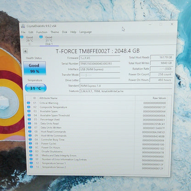Open the Help menu
Viewport: 191px width, 191px height.
pyautogui.click(x=73, y=32)
